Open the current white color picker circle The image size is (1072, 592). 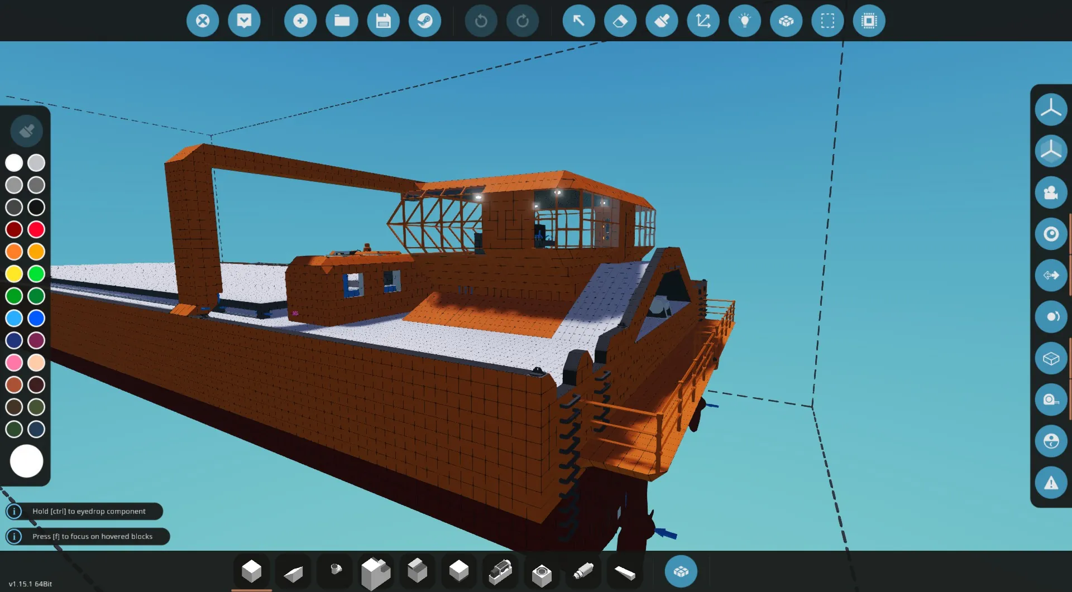[x=26, y=461]
